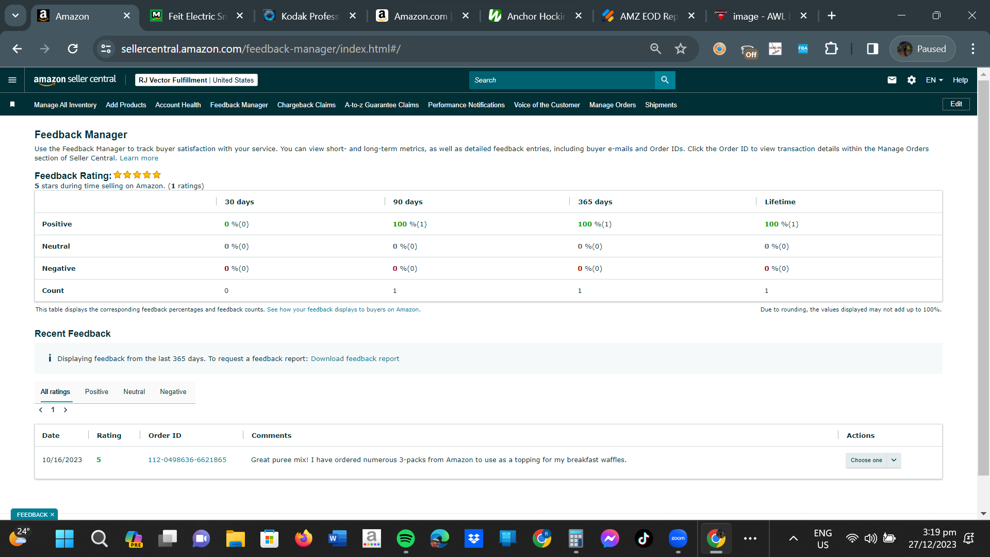990x557 pixels.
Task: Open the Extensions puzzle piece icon
Action: 831,48
